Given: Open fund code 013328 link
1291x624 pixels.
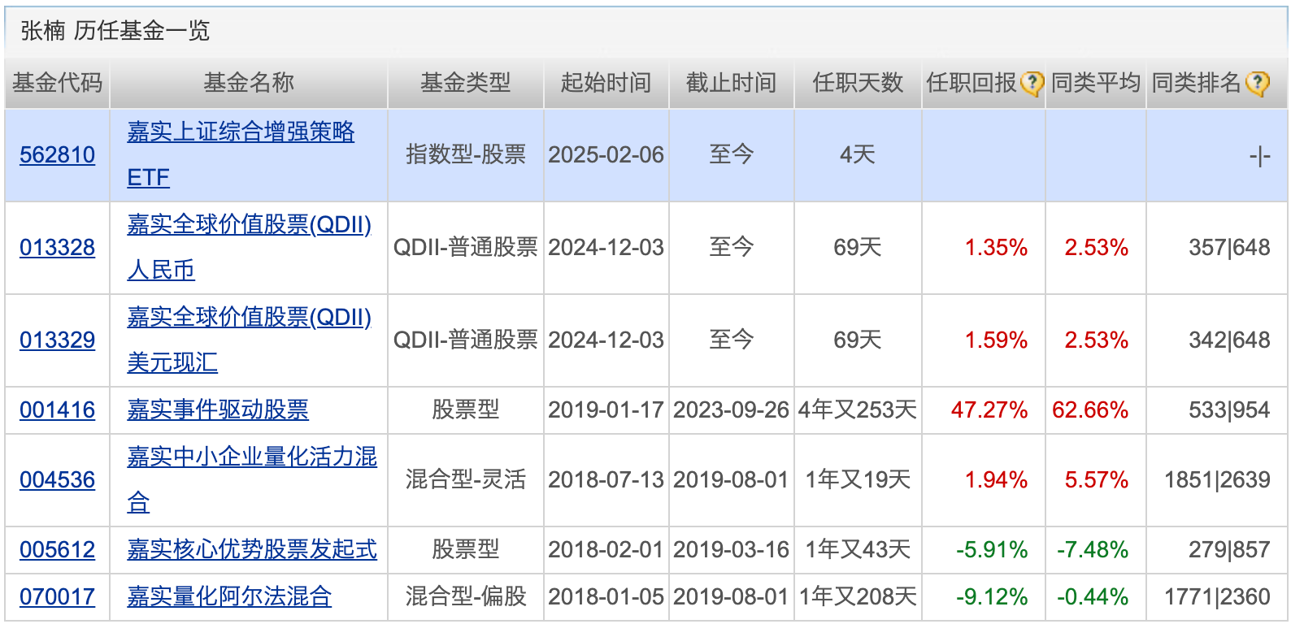Looking at the screenshot, I should point(57,247).
